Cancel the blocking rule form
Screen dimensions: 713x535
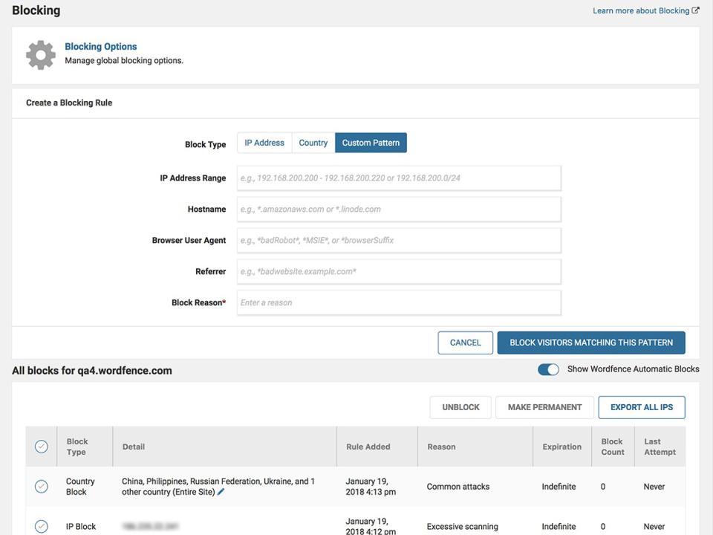(x=465, y=343)
